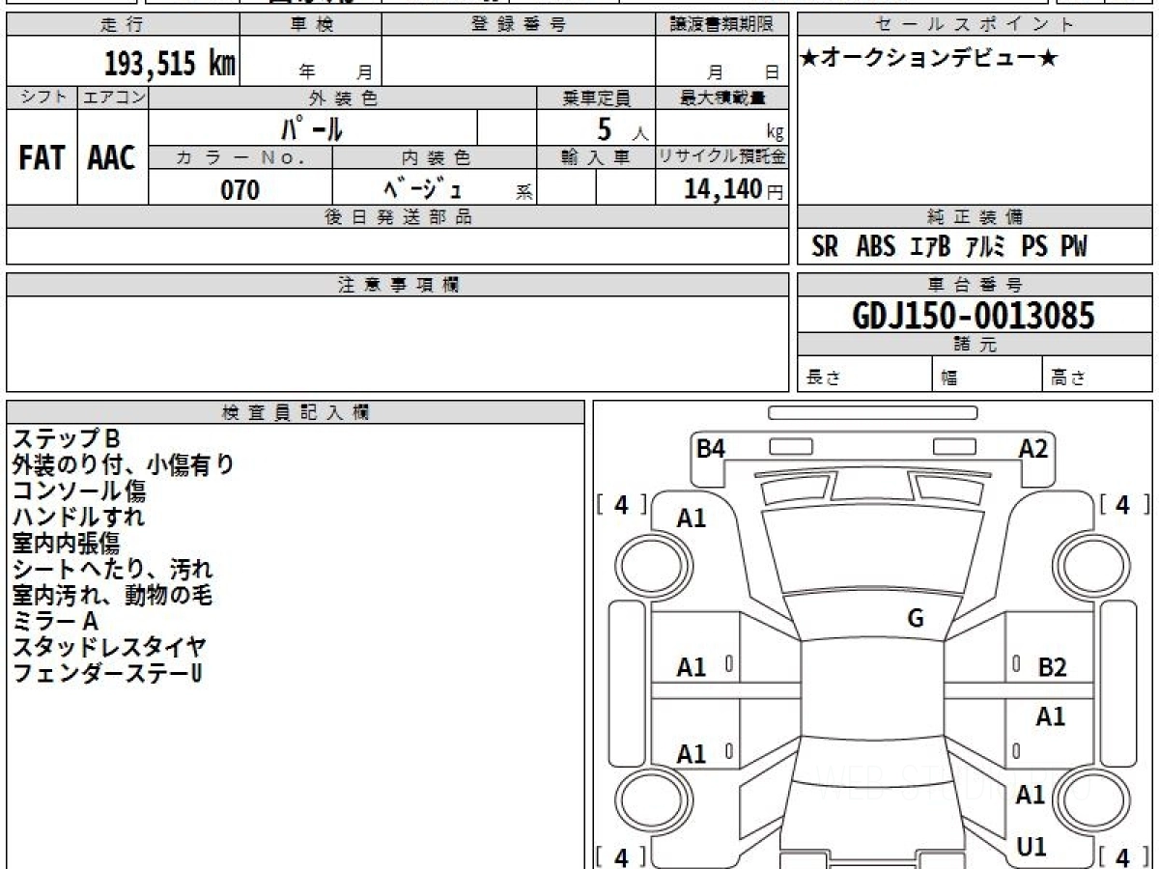
Task: Select the PW equipment code
Action: [1074, 247]
